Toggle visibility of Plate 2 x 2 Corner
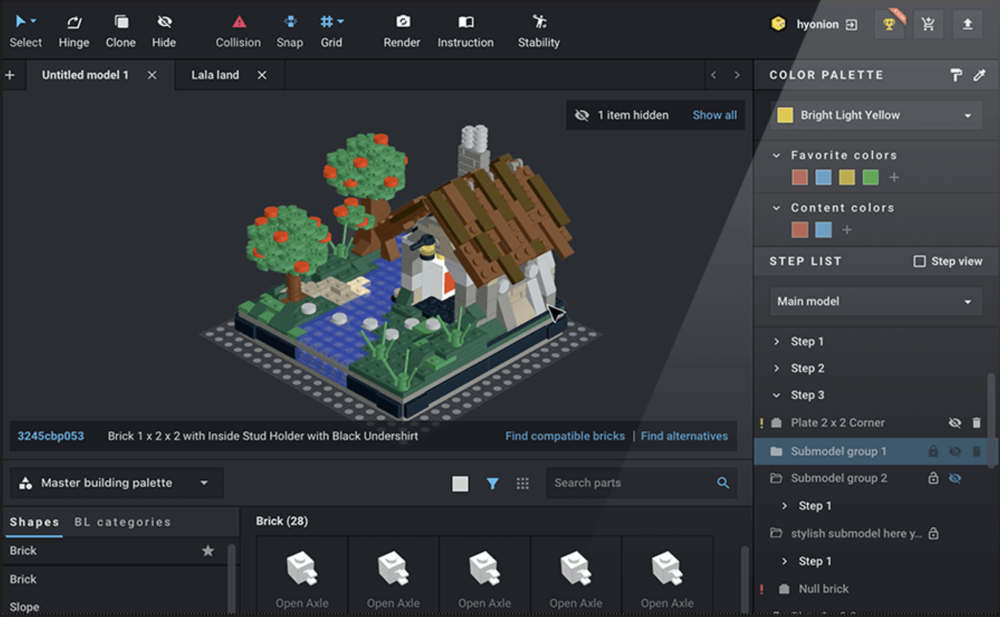Image resolution: width=1000 pixels, height=617 pixels. pyautogui.click(x=955, y=423)
